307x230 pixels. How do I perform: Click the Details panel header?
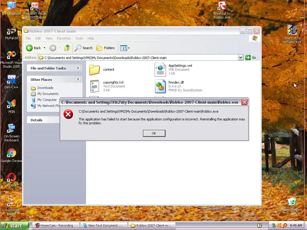click(43, 120)
